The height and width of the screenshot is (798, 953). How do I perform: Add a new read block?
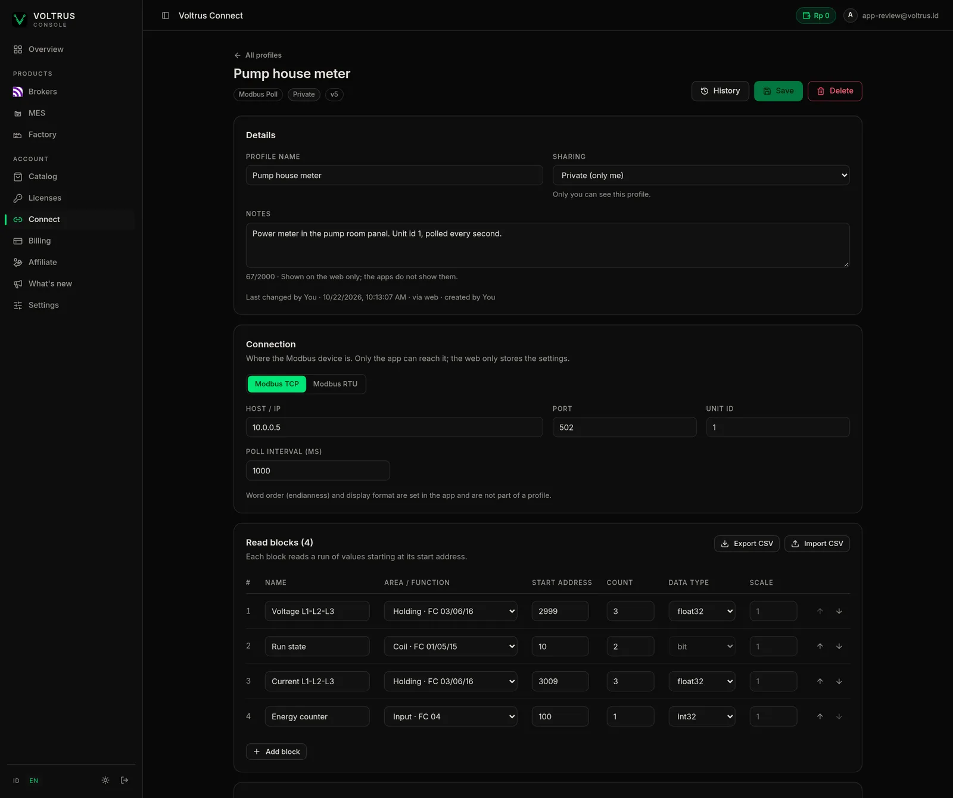pos(276,752)
